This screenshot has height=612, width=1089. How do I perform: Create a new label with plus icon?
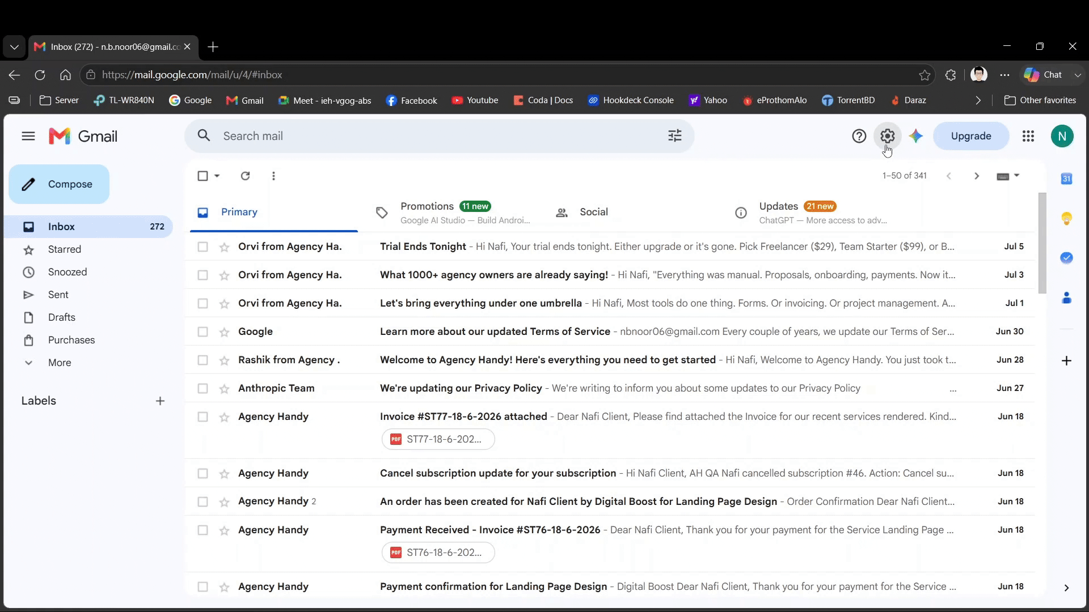pos(160,401)
